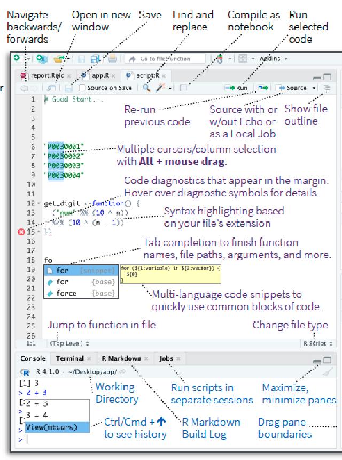Click the editor toolbar Save disk icon
Screen dimensions: 342x460
(x=68, y=88)
